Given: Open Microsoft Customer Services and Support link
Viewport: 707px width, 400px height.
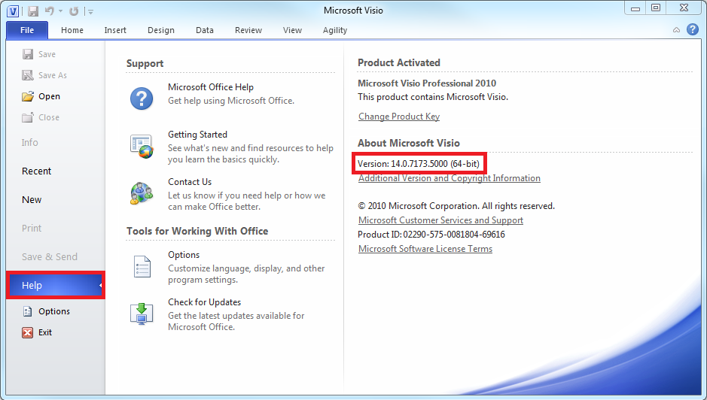Looking at the screenshot, I should (440, 220).
